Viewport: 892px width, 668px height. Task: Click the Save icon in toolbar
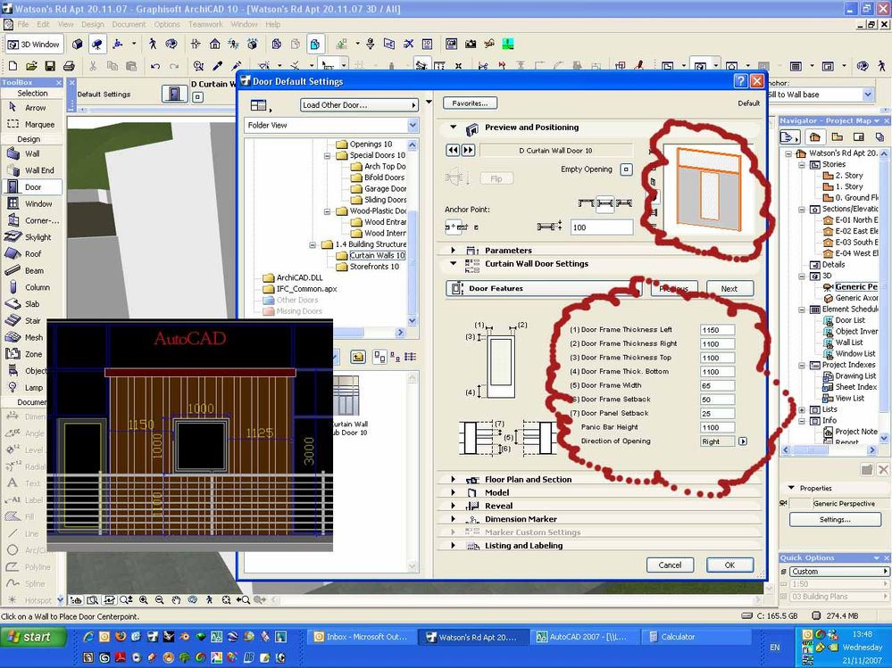coord(50,66)
